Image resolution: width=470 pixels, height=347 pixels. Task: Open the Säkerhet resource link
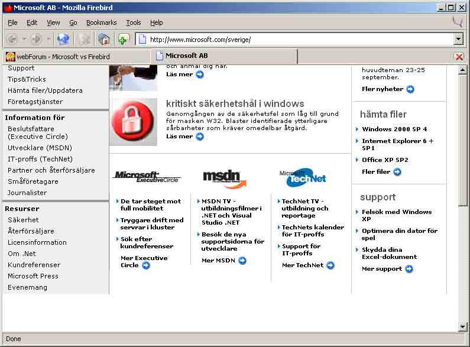(23, 220)
